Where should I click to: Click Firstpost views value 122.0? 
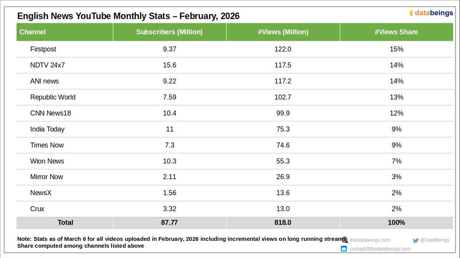pyautogui.click(x=283, y=49)
